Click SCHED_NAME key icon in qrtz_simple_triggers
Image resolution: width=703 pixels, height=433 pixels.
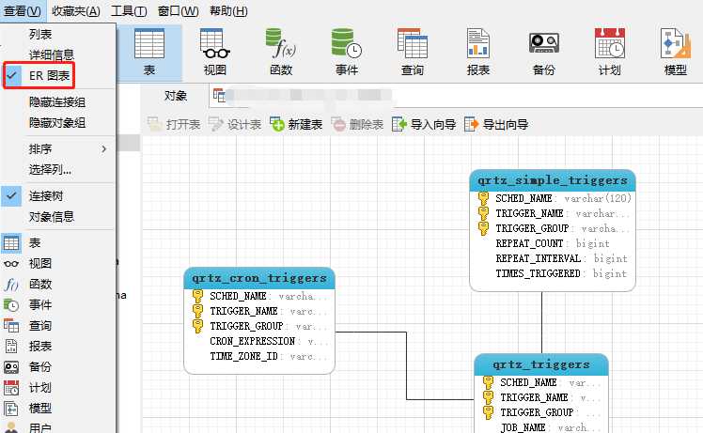pos(483,198)
